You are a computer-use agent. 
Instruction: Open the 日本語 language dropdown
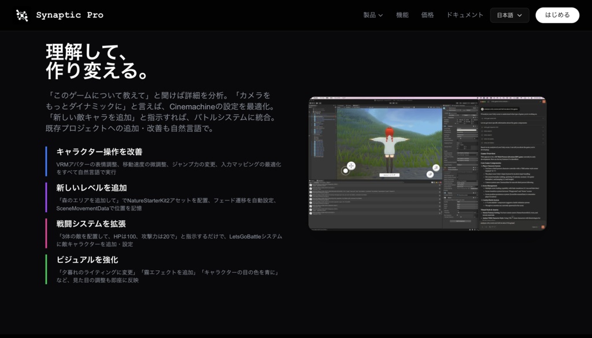(509, 15)
